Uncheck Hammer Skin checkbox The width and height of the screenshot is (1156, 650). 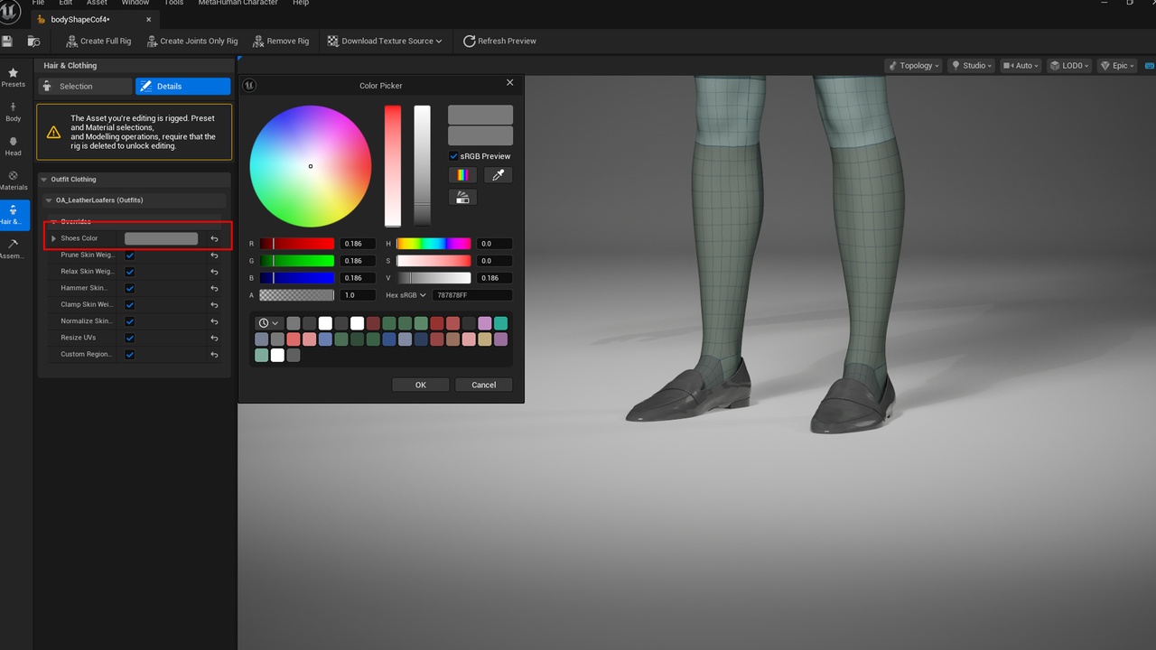click(130, 289)
